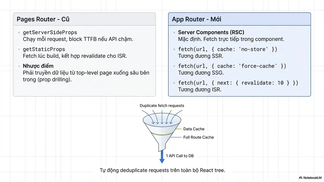
Task: Select the App Router - Mới header
Action: [239, 19]
